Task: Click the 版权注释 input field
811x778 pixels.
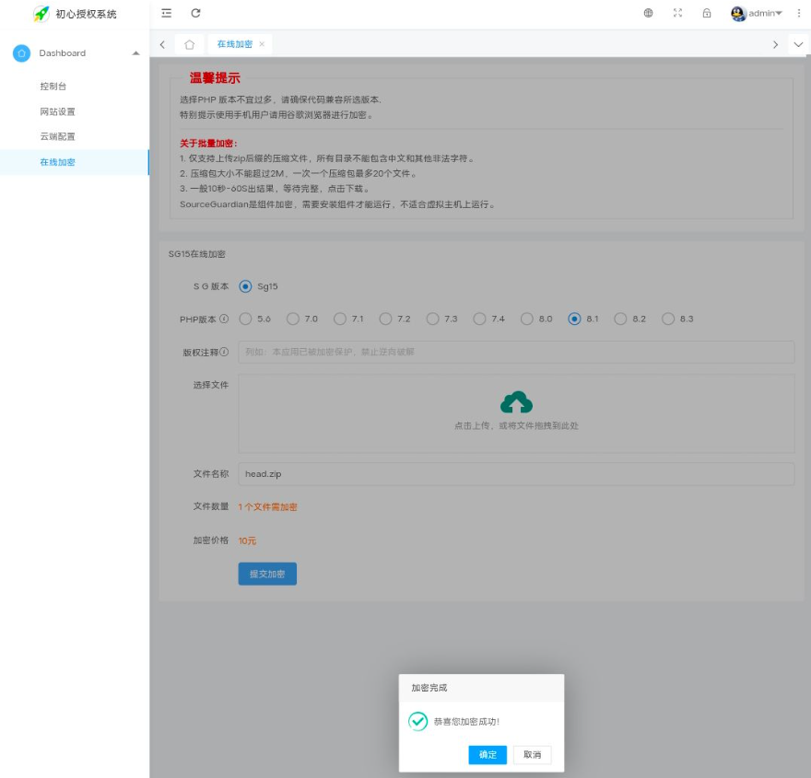Action: 516,352
